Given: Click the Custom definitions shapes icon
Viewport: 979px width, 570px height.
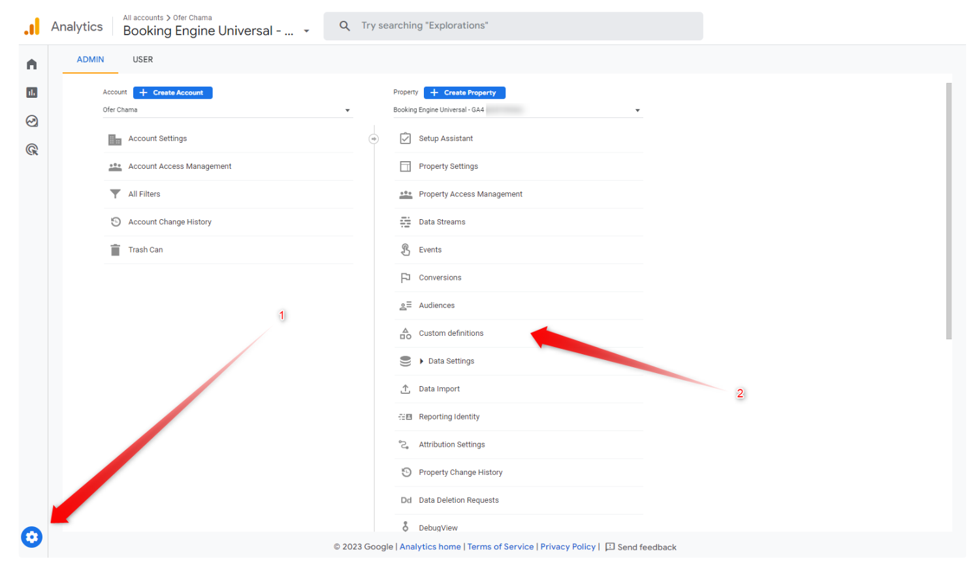Looking at the screenshot, I should 406,333.
